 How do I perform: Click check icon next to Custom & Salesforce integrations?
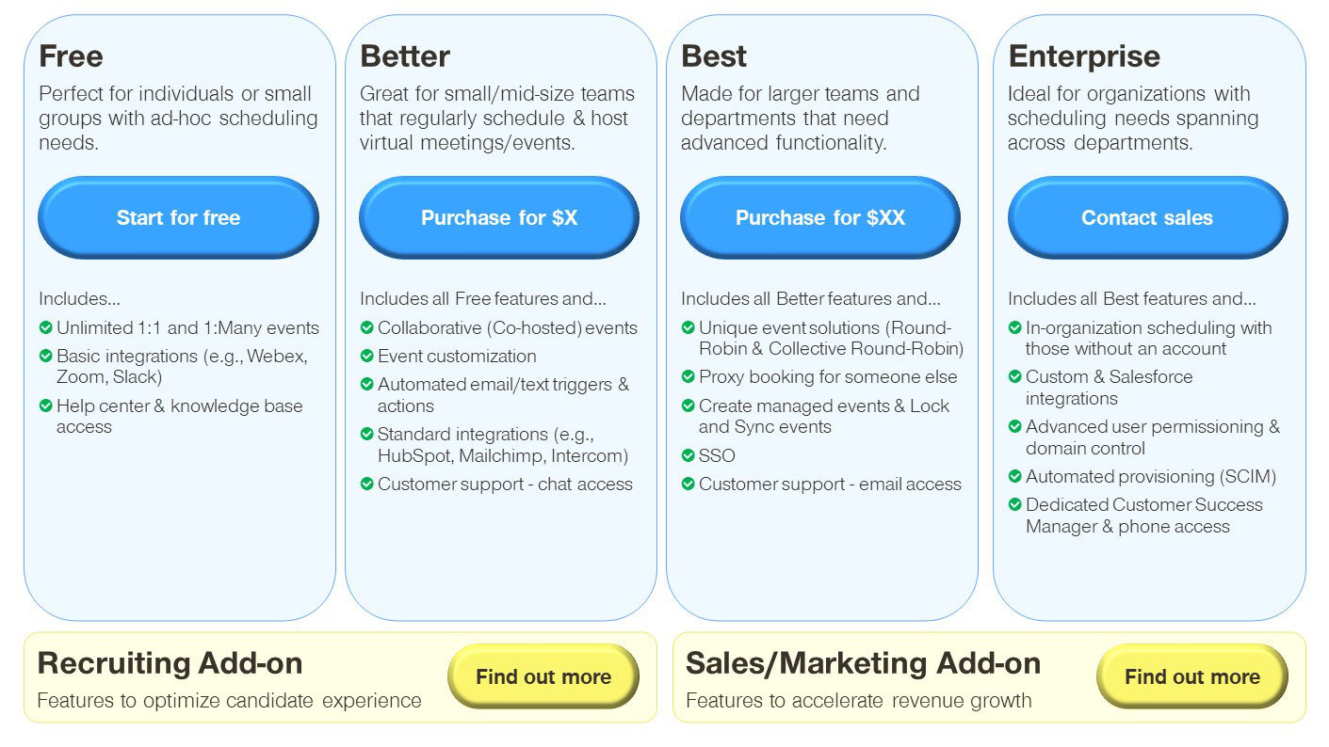(1014, 377)
